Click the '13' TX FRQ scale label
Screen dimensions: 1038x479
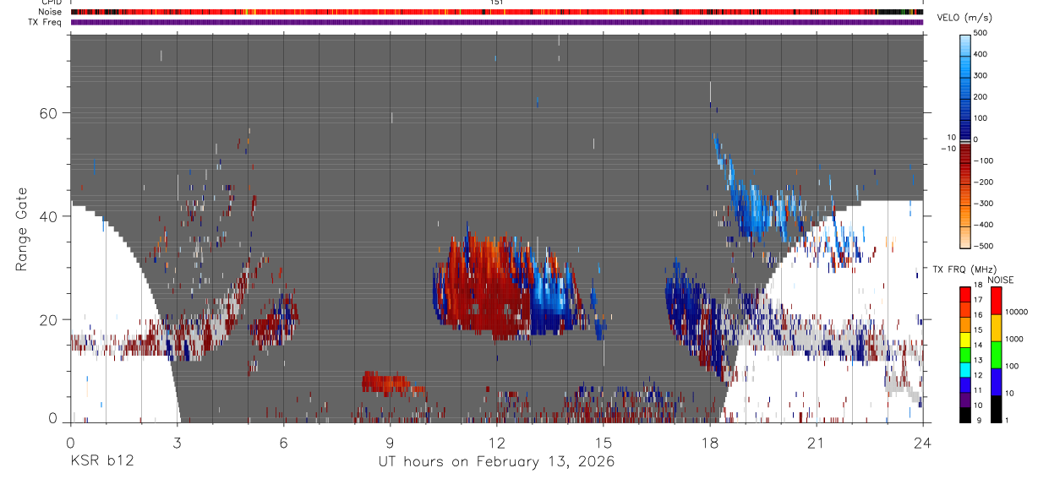pos(978,361)
